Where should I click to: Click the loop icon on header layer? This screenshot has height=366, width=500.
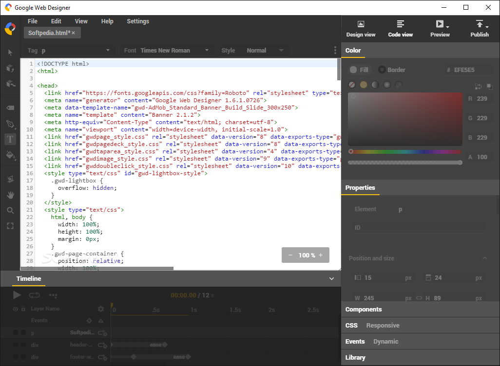[x=102, y=345]
